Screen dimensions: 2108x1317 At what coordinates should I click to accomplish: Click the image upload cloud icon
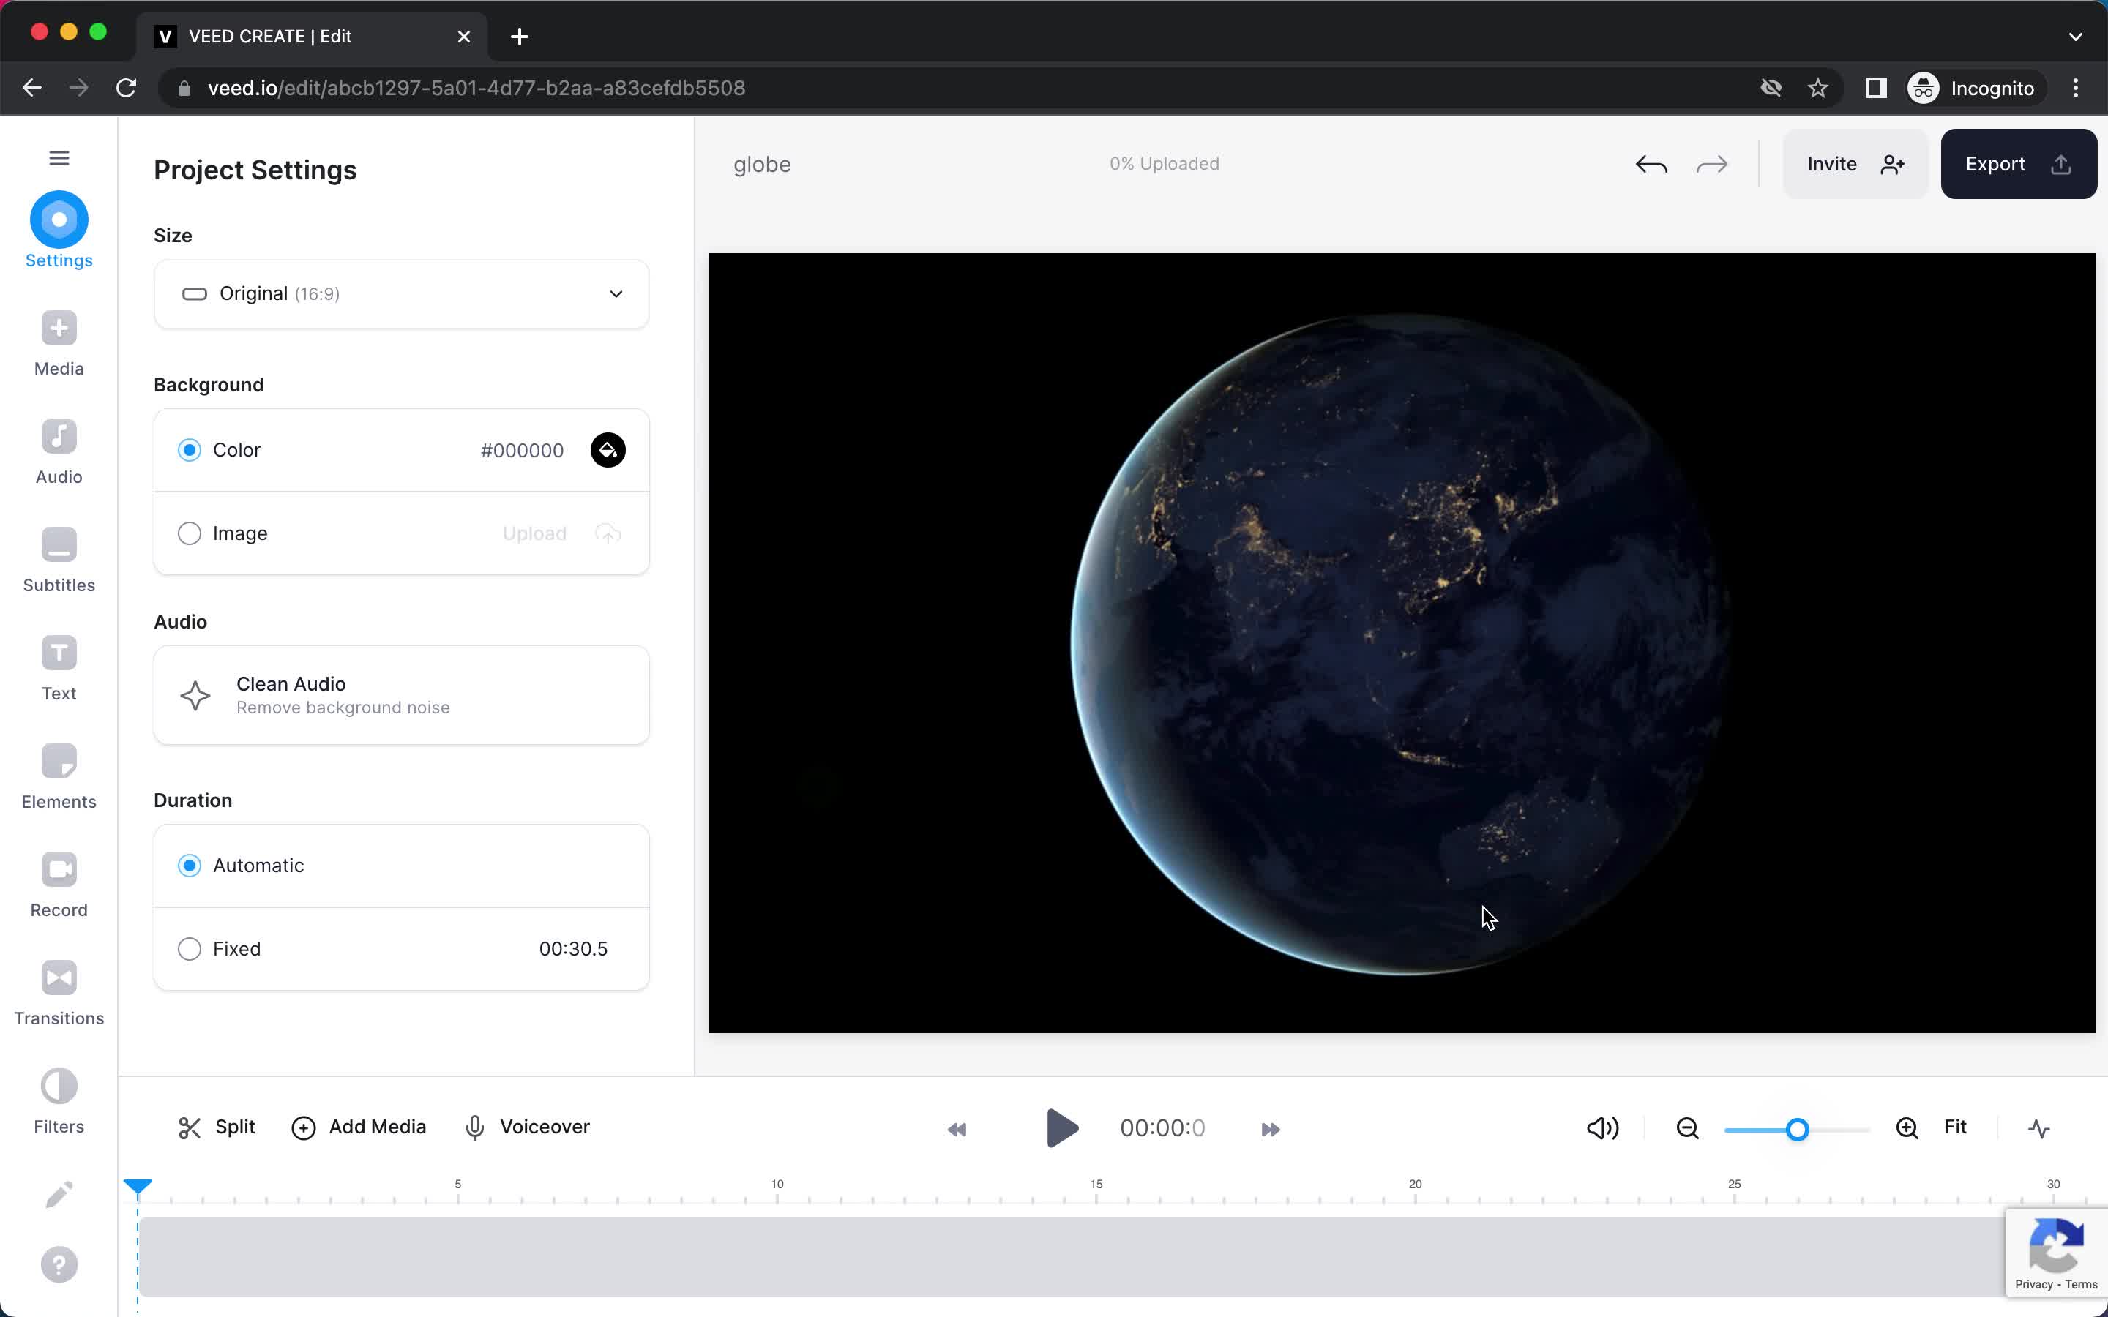point(608,533)
